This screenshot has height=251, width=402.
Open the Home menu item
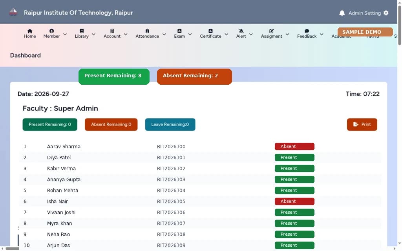pyautogui.click(x=30, y=34)
